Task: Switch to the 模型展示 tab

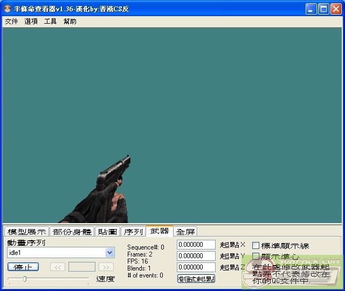Action: (x=26, y=232)
